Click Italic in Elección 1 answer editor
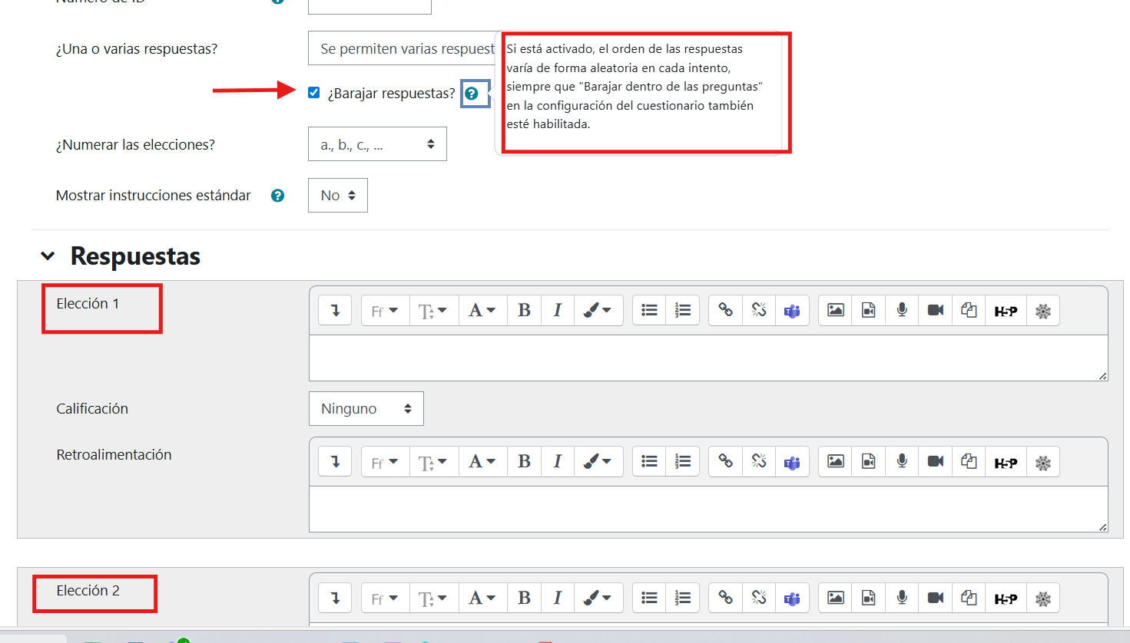The height and width of the screenshot is (643, 1130). [x=558, y=310]
